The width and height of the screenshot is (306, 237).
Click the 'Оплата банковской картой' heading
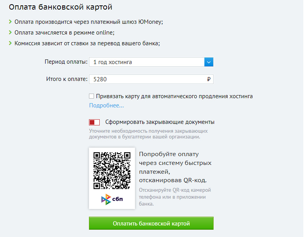coord(61,7)
